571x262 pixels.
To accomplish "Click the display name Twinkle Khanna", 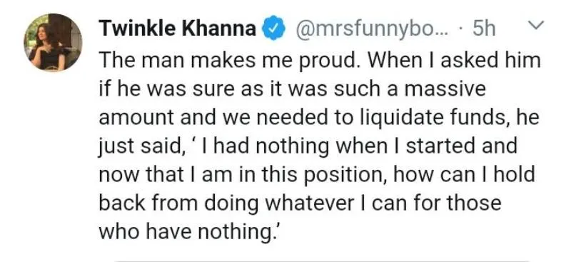I will click(x=178, y=29).
